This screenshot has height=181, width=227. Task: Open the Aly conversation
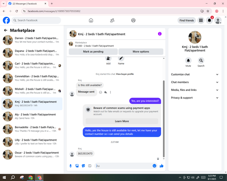coord(32,116)
